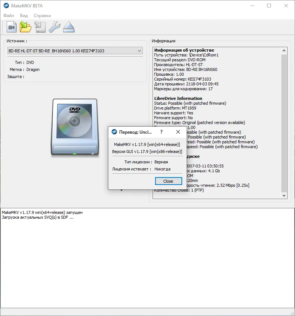Click the window corner size grip
The width and height of the screenshot is (295, 316).
[293, 314]
